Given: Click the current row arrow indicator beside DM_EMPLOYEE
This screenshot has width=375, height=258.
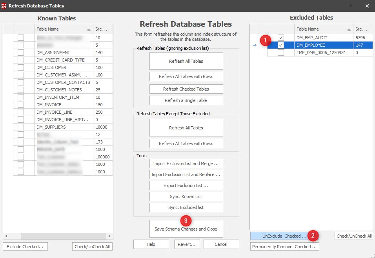Looking at the screenshot, I should [254, 45].
